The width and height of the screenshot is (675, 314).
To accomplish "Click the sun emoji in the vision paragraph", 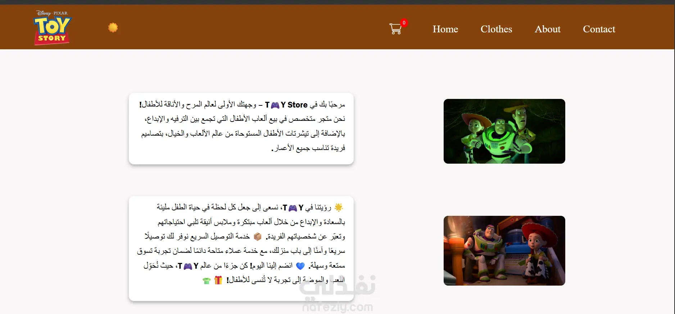I will point(339,207).
